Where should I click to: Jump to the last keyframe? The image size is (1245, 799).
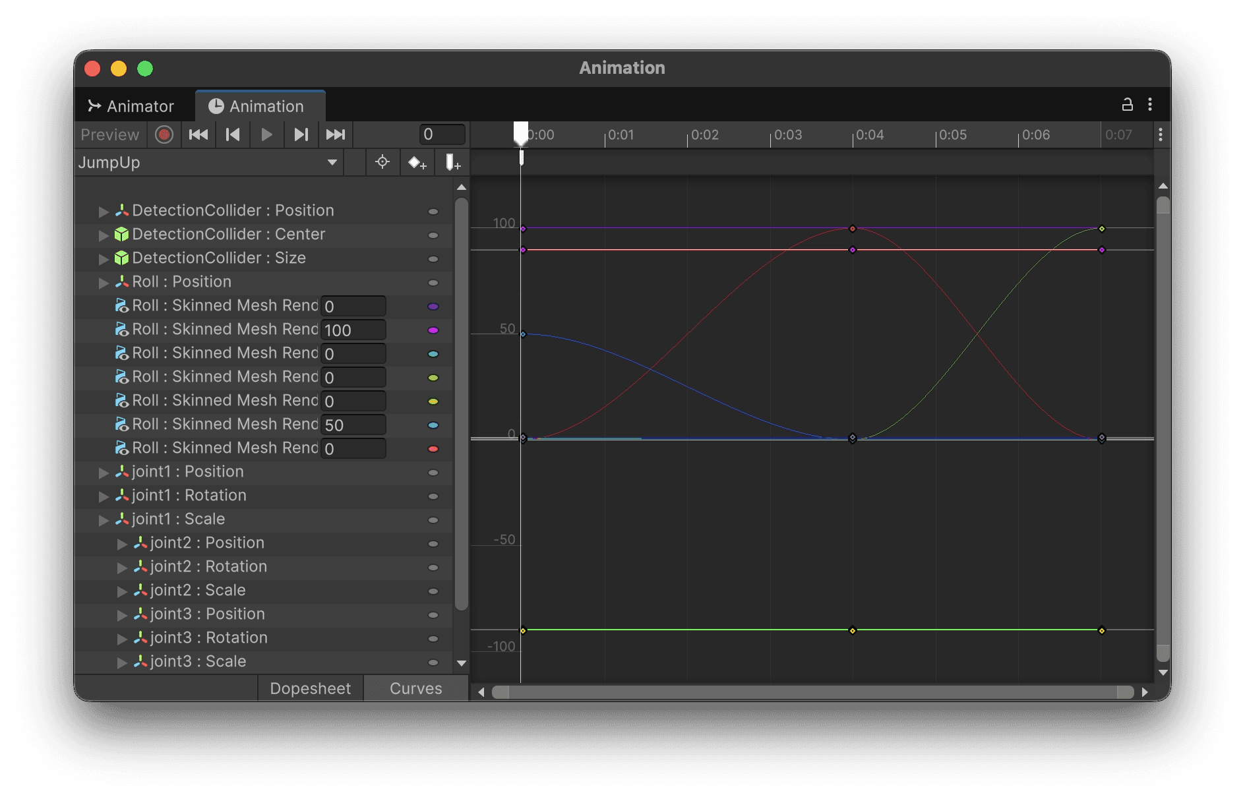pyautogui.click(x=336, y=135)
